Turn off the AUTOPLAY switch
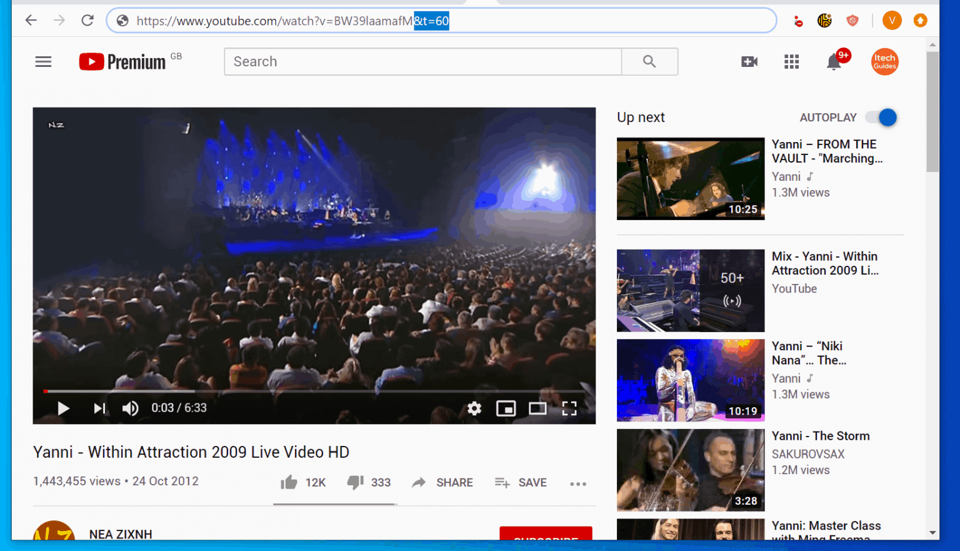 [x=881, y=118]
